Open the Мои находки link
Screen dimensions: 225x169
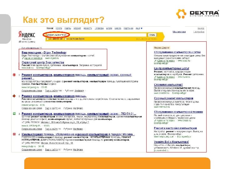[x=179, y=32]
